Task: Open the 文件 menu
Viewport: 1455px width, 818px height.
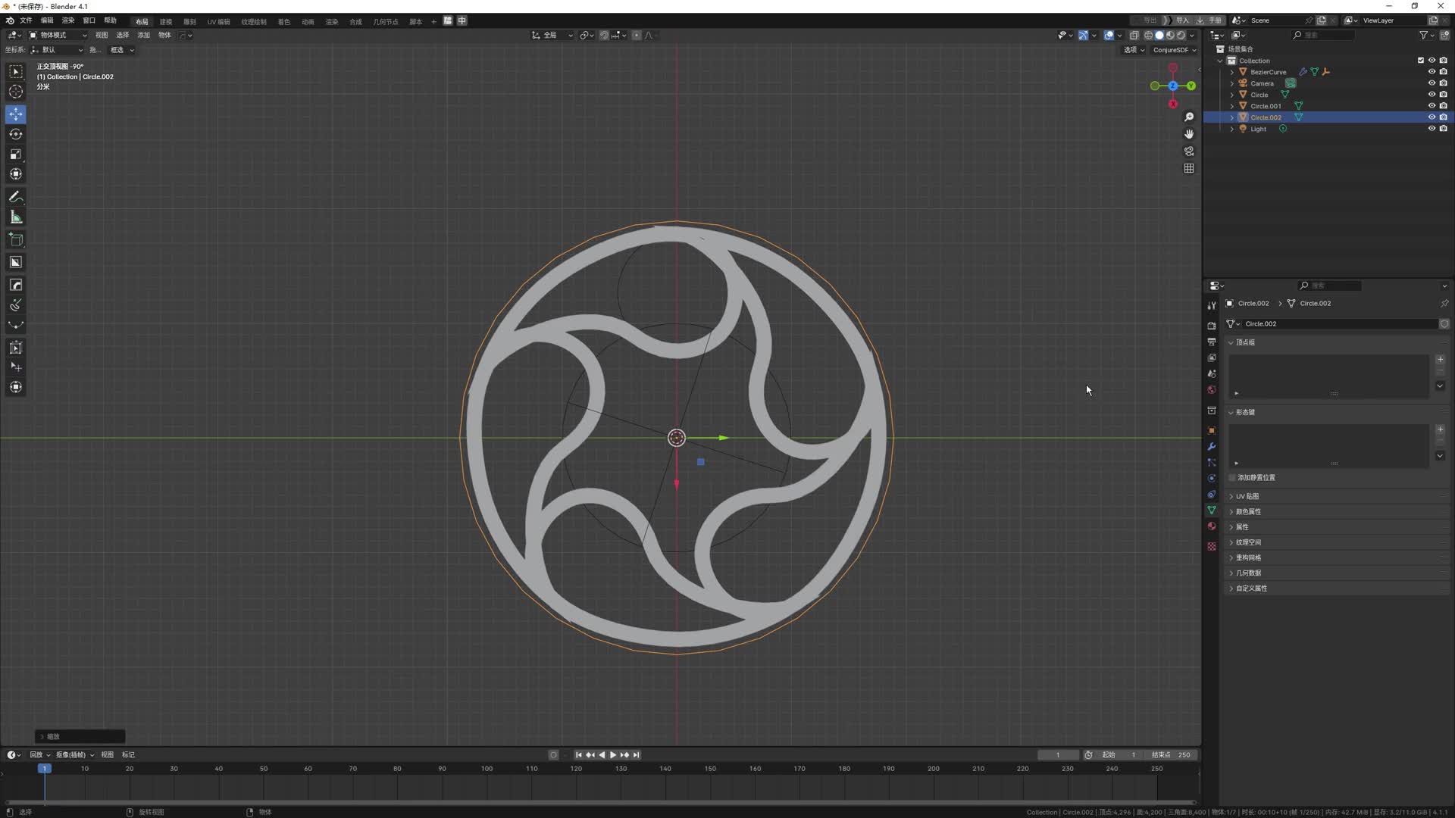Action: point(26,20)
